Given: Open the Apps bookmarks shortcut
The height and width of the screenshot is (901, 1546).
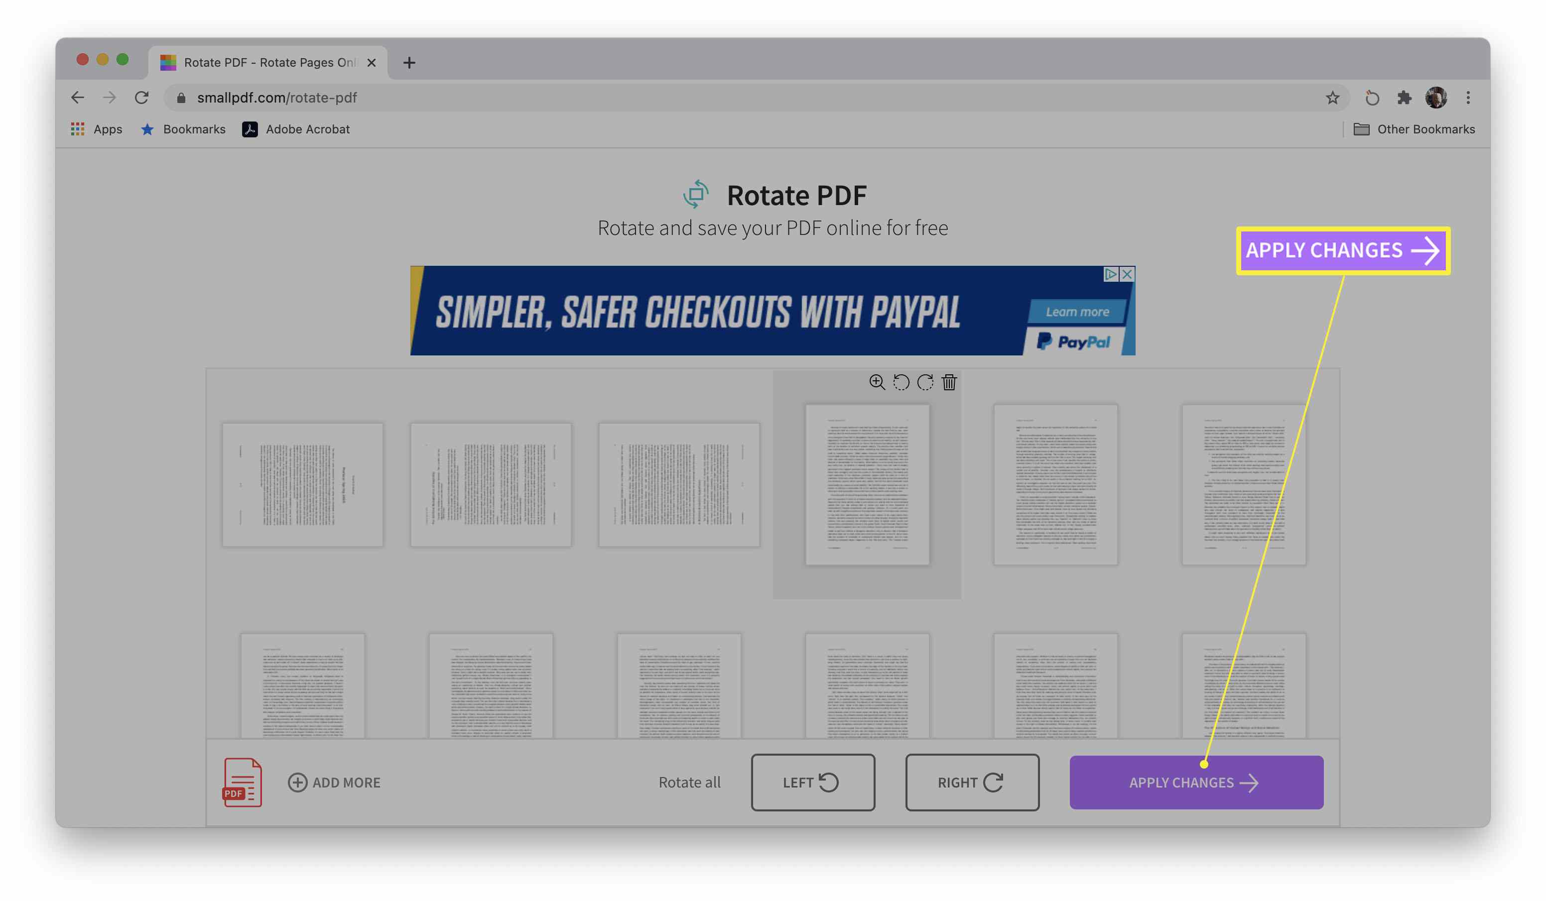Looking at the screenshot, I should (97, 129).
